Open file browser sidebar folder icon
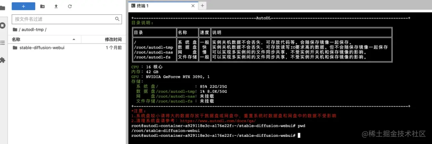The height and width of the screenshot is (144, 432). pyautogui.click(x=2, y=8)
